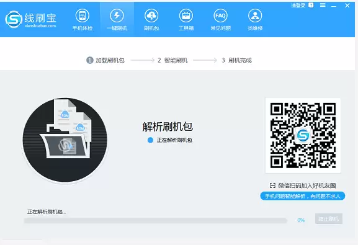Click the blue 正在解析刷机包 status dot
Image resolution: width=358 pixels, height=245 pixels.
coord(150,140)
